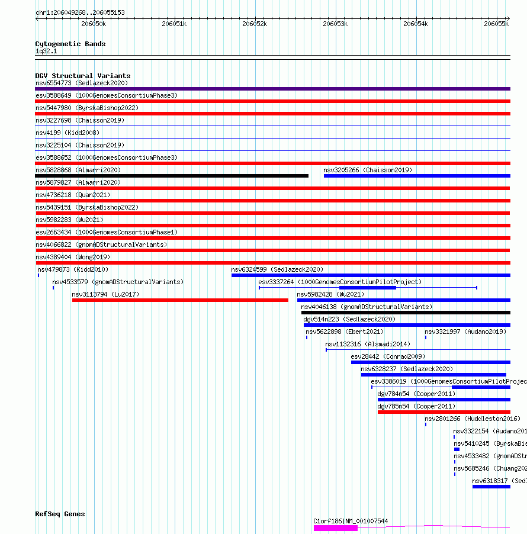The height and width of the screenshot is (534, 527).
Task: Click the purple nsv6554773 variant bar
Action: click(272, 89)
